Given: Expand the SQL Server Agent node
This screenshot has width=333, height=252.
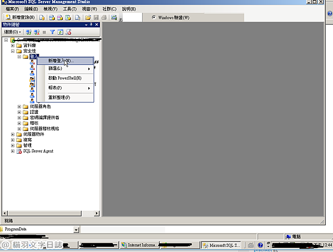Looking at the screenshot, I should tap(13, 151).
